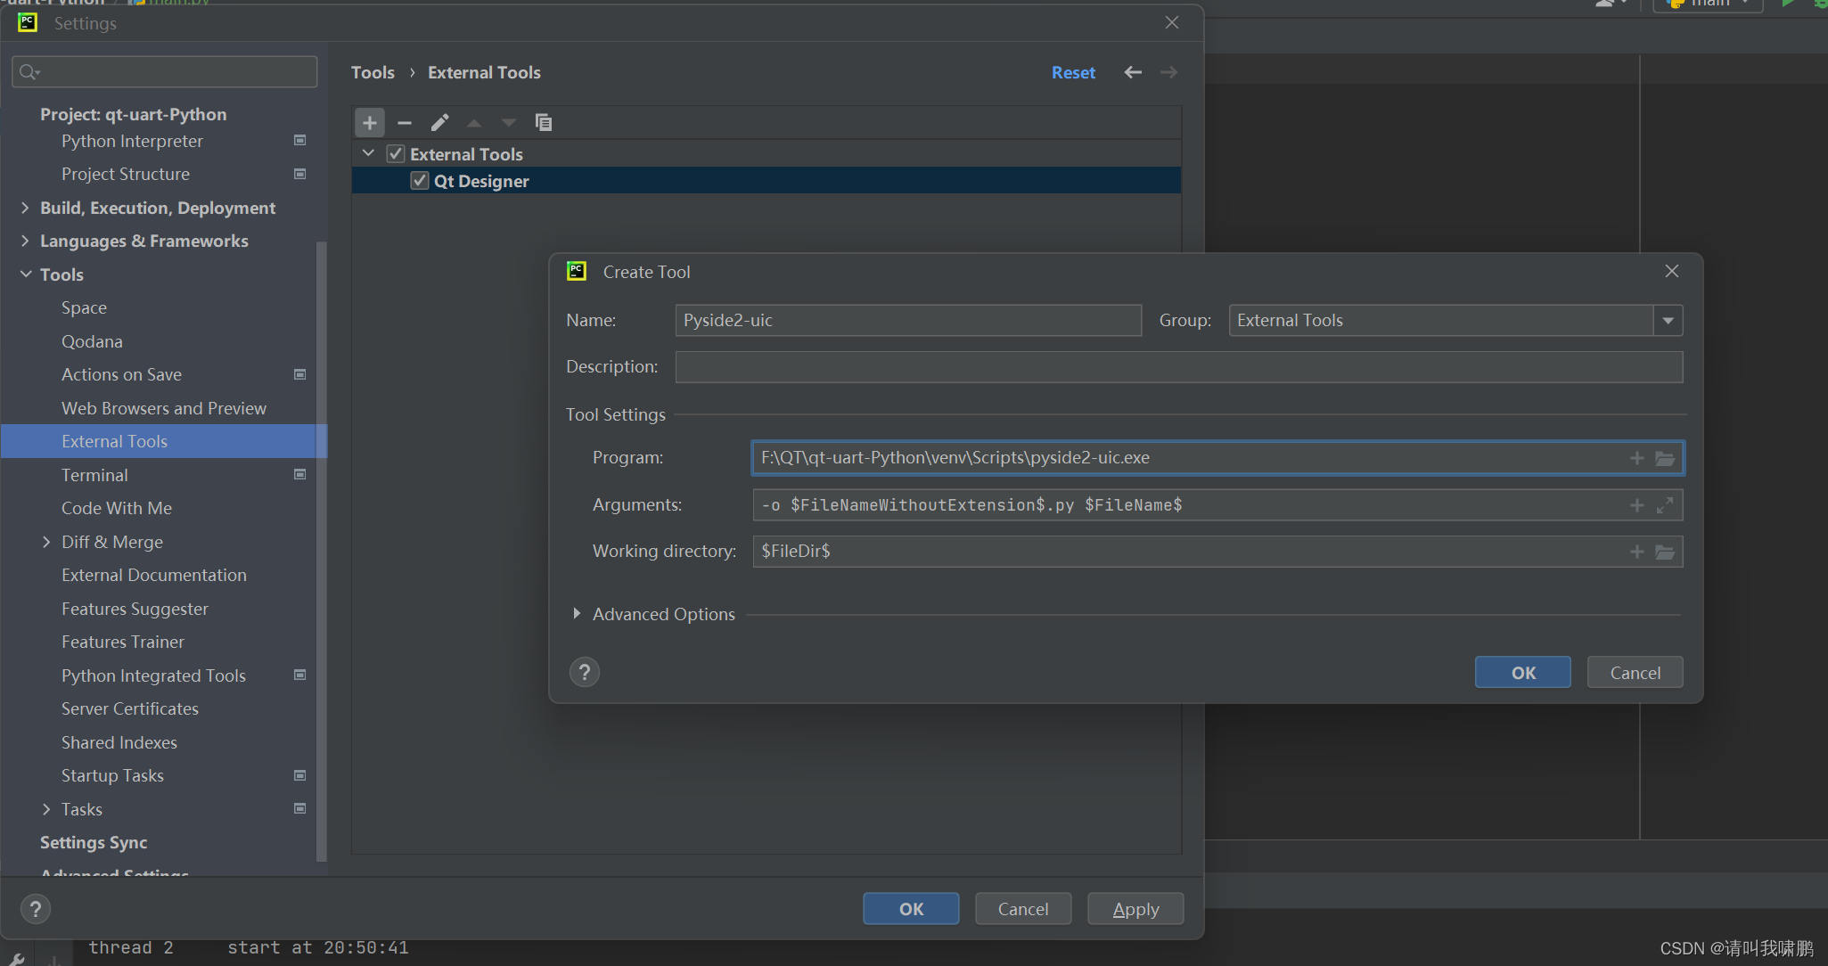Image resolution: width=1828 pixels, height=966 pixels.
Task: Expand the Arguments field editor
Action: tap(1664, 505)
